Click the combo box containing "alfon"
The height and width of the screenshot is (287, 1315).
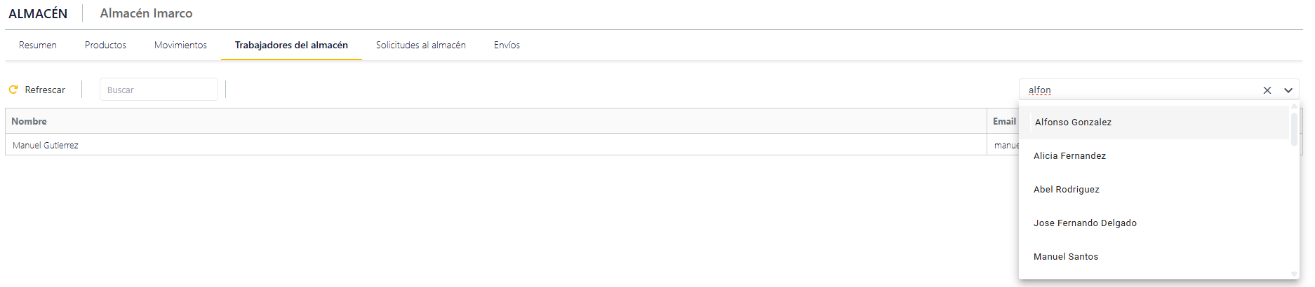point(1137,90)
